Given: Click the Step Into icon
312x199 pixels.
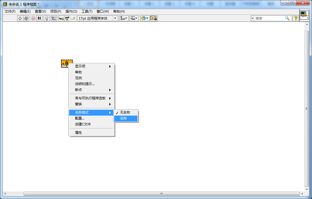Looking at the screenshot, I should point(61,18).
